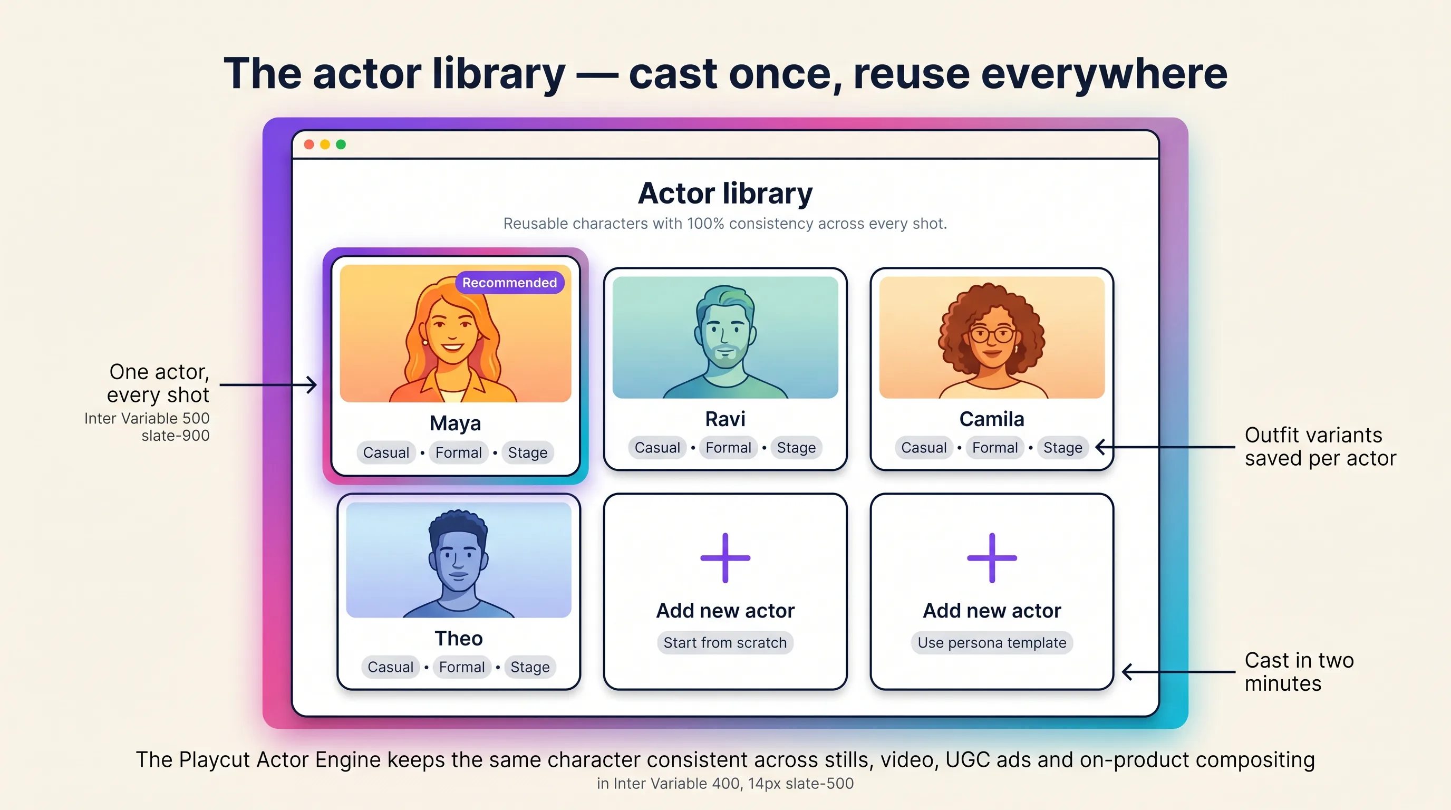The width and height of the screenshot is (1451, 810).
Task: Switch Theo to the Formal outfit
Action: [462, 667]
